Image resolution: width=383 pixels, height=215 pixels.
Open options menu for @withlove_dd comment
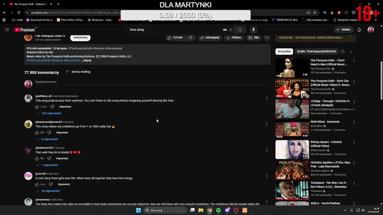coord(267,98)
